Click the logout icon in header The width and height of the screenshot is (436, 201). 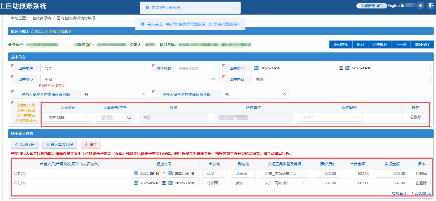[430, 6]
